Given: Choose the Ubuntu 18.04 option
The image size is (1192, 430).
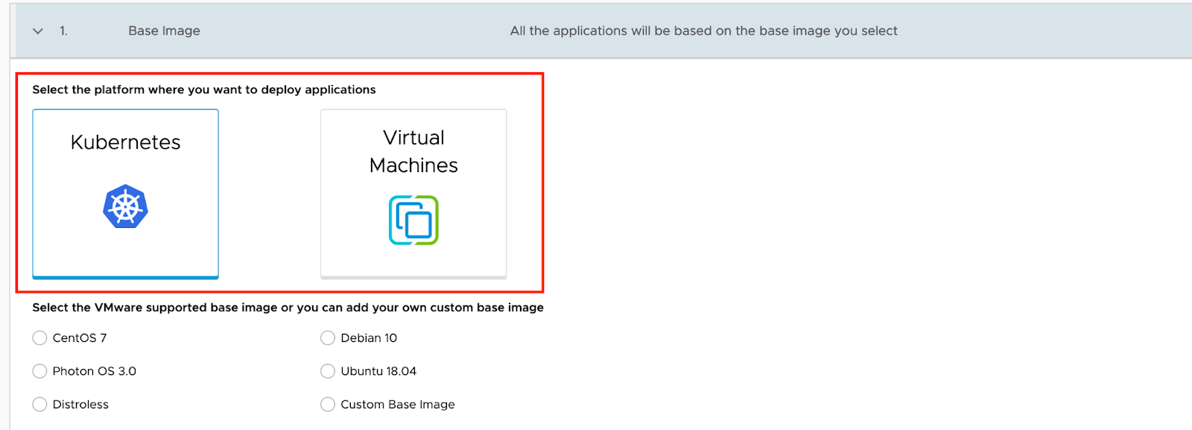Looking at the screenshot, I should click(328, 371).
